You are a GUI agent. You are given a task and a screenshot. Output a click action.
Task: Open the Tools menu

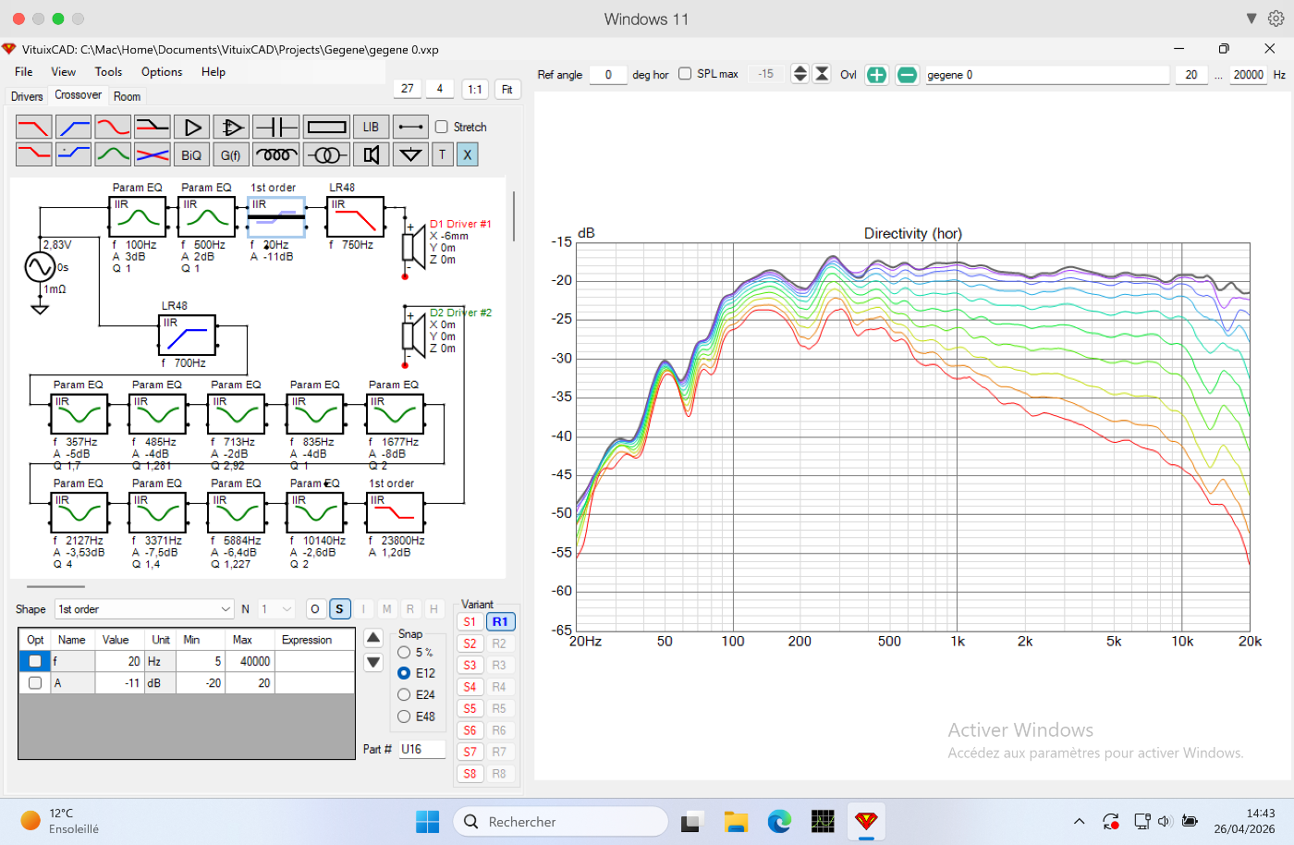tap(108, 72)
